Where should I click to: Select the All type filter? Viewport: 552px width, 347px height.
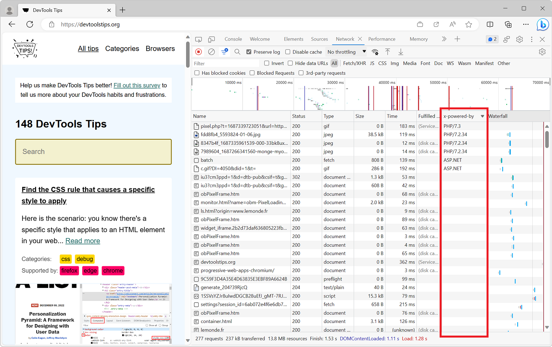(334, 63)
